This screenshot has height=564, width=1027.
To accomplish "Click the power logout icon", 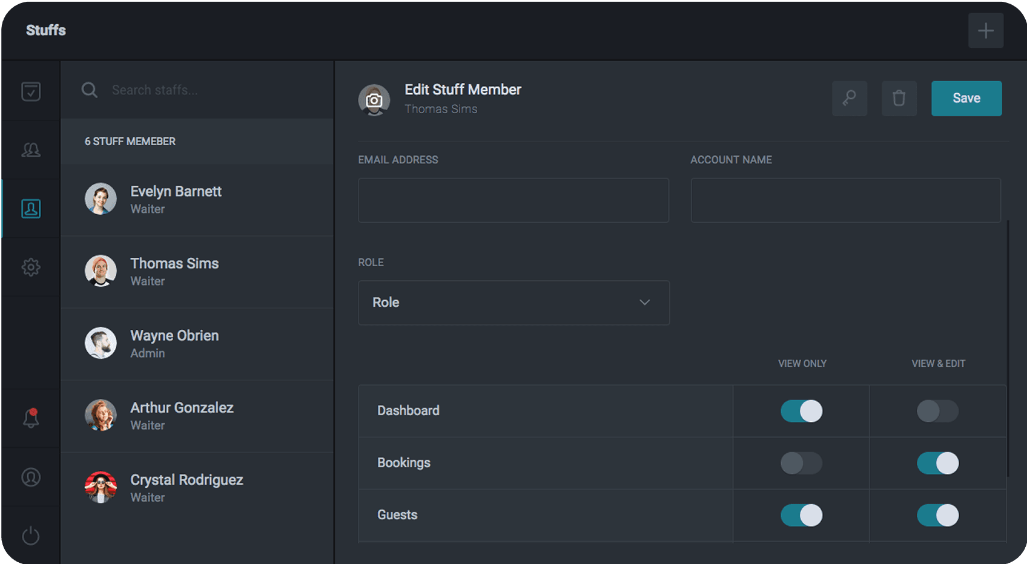I will (x=31, y=536).
